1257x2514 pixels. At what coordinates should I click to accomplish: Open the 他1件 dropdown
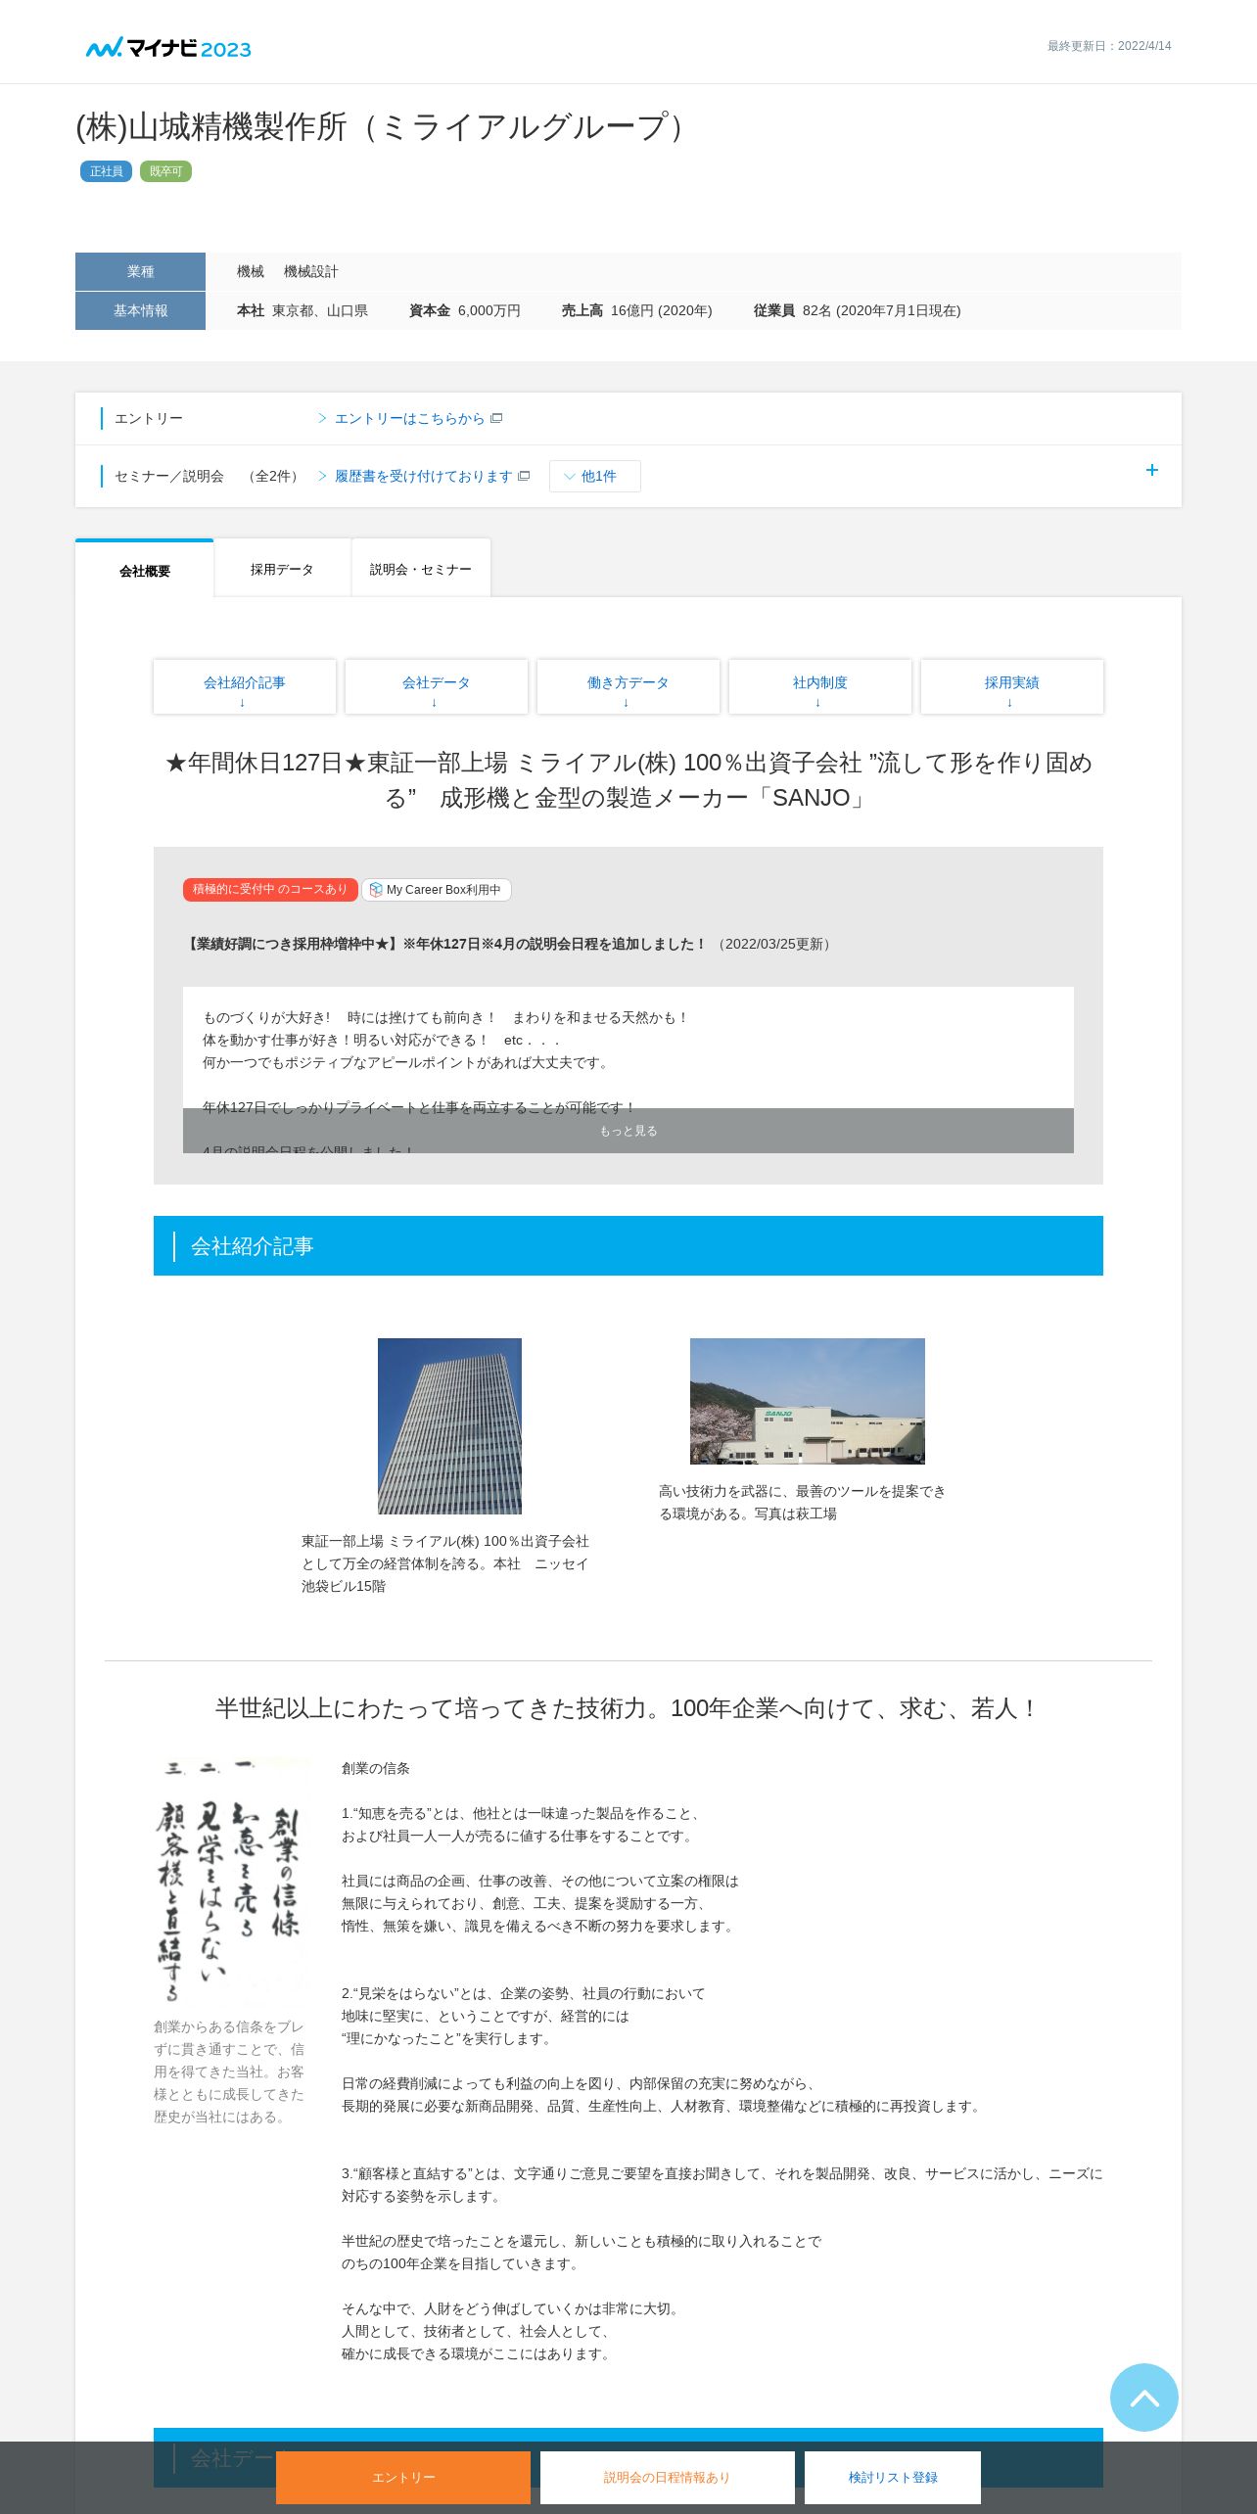(594, 476)
